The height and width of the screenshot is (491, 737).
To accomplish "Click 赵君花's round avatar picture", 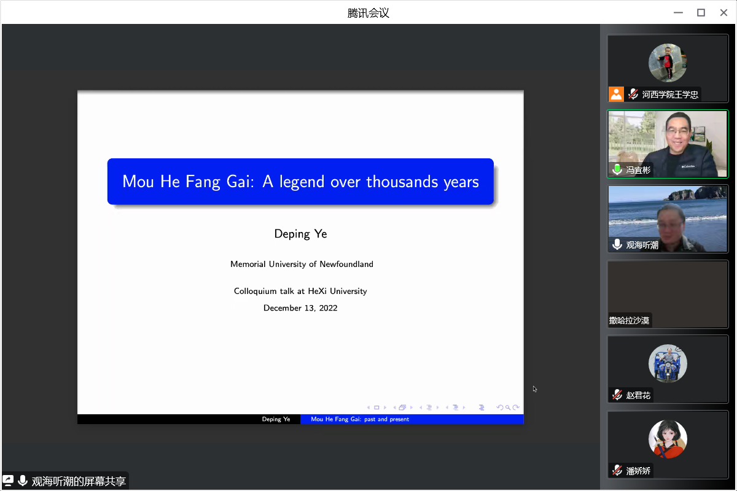I will tap(668, 363).
